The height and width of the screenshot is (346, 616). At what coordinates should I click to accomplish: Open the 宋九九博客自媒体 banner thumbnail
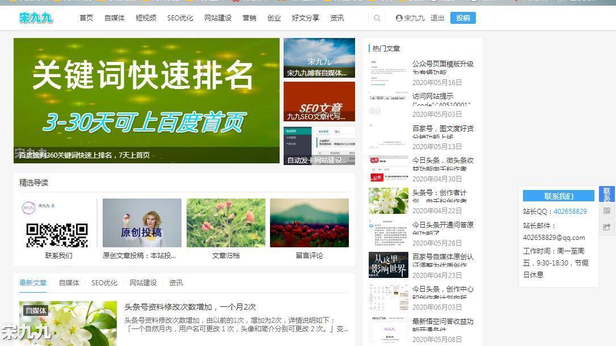[319, 58]
